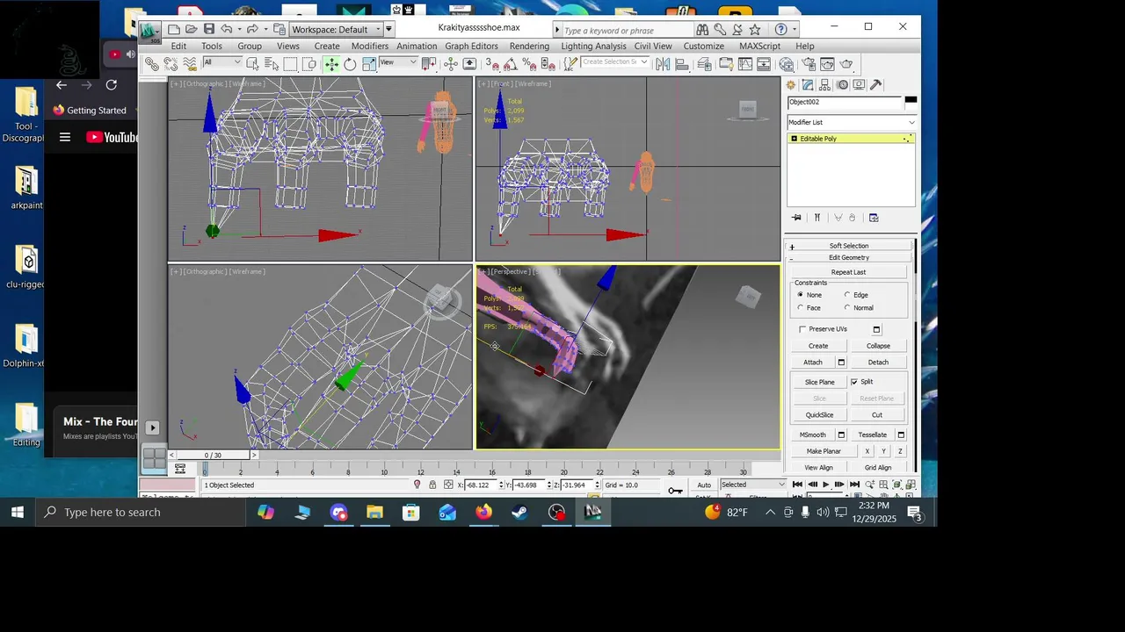Click the Render Production teapot icon
The height and width of the screenshot is (632, 1125).
(846, 64)
